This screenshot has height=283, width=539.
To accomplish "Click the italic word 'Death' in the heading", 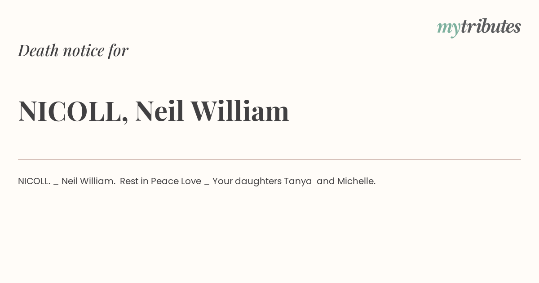I will click(39, 50).
